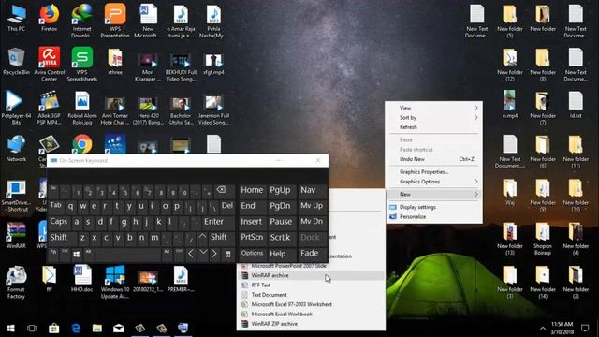The width and height of the screenshot is (599, 337).
Task: Toggle the Caps key on keyboard
Action: (58, 222)
